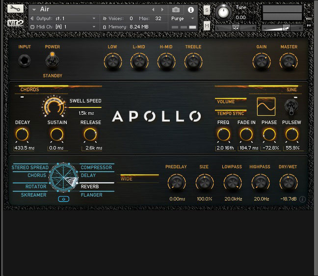Screen dimensions: 318x276
Task: Click the Freq knob
Action: [x=223, y=134]
